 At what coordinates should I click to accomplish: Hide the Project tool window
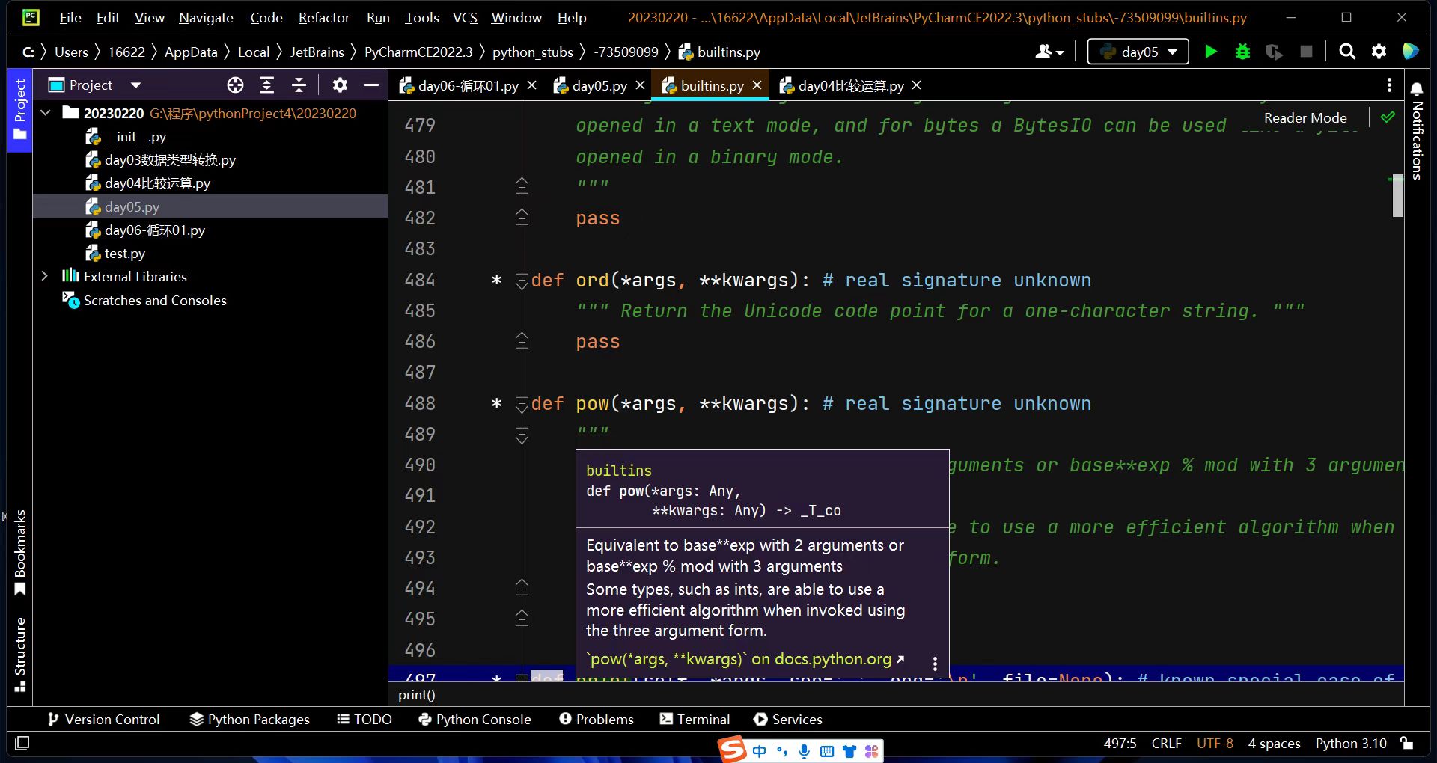click(x=371, y=85)
